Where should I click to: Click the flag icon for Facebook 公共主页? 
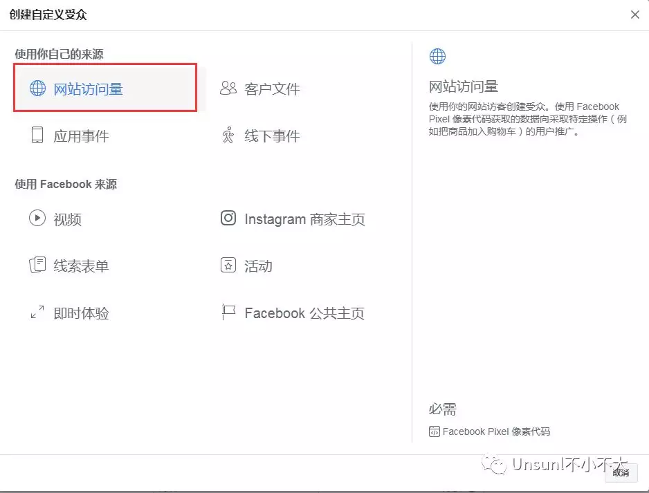pos(228,312)
